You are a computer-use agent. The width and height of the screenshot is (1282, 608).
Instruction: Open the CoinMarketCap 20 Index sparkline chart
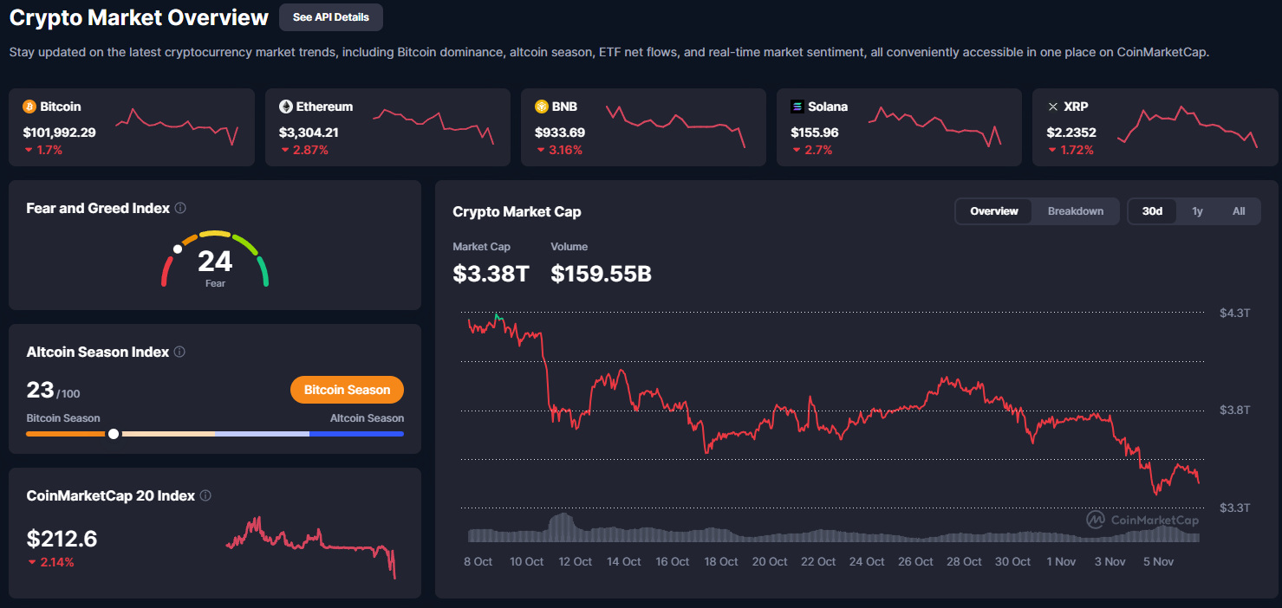[x=310, y=544]
